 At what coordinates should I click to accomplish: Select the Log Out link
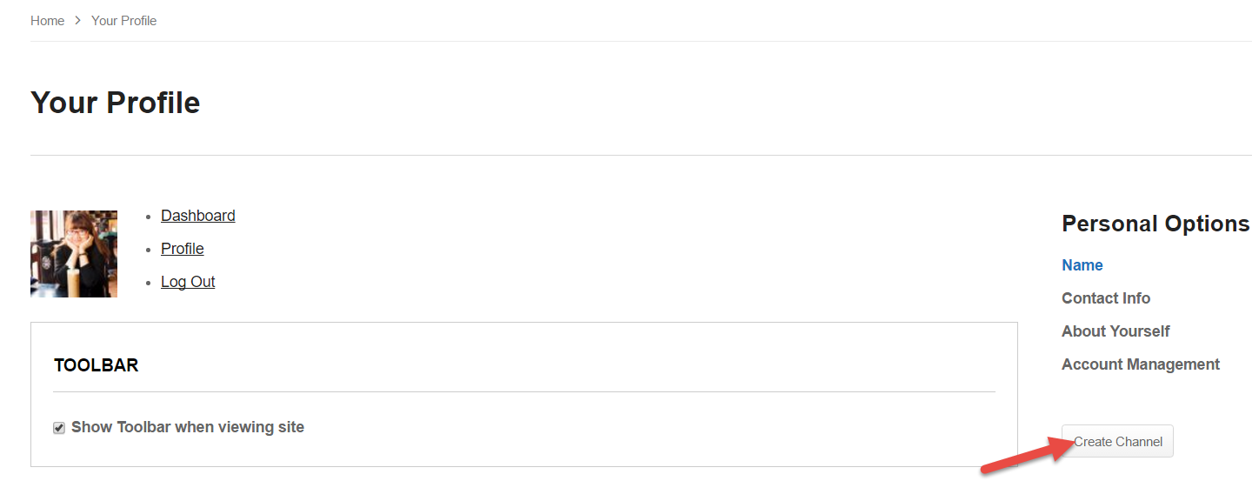[x=188, y=282]
